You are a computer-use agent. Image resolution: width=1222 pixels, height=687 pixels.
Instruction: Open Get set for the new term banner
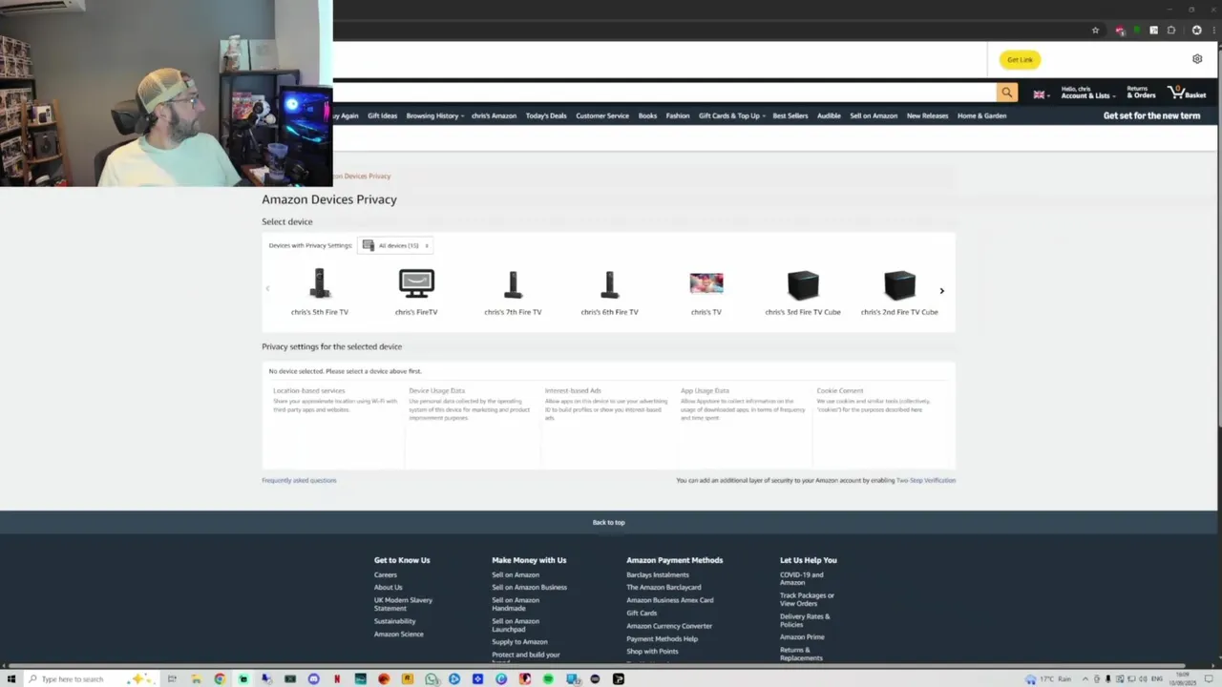pos(1151,115)
